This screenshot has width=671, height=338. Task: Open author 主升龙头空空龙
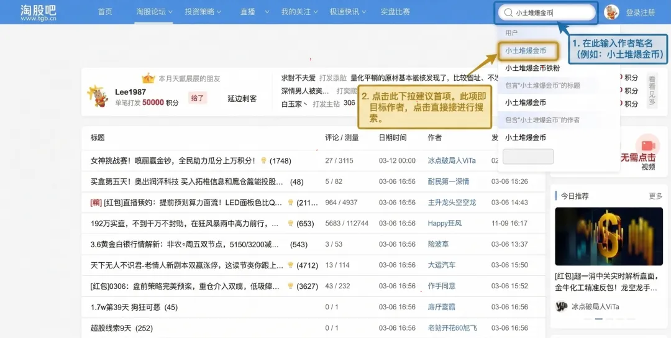point(452,203)
